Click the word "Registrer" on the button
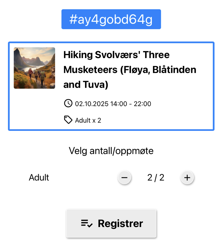Image resolution: width=223 pixels, height=247 pixels. point(120,224)
